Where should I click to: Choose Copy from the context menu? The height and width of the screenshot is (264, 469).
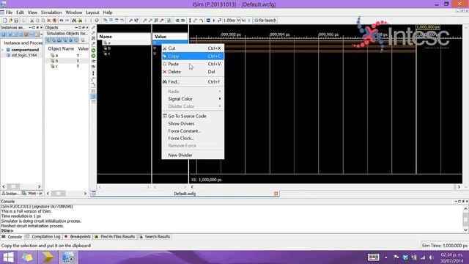[193, 56]
